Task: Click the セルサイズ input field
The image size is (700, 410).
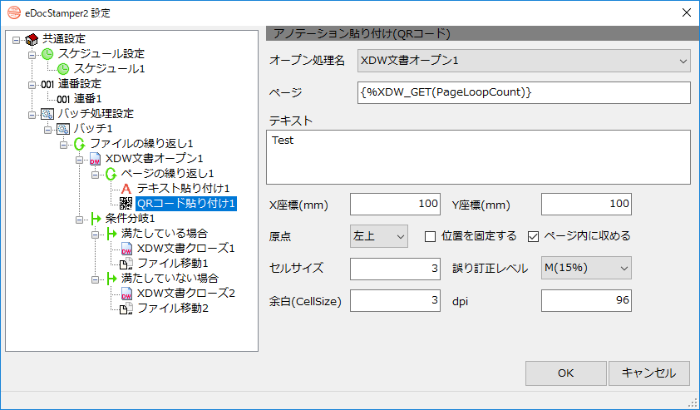Action: (x=395, y=269)
